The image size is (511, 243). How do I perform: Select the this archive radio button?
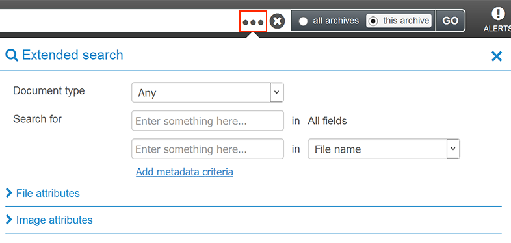[373, 21]
